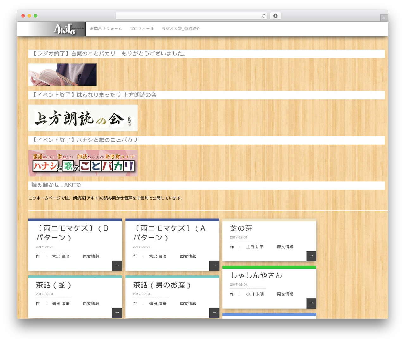The height and width of the screenshot is (343, 405).
Task: Click arrow button on 茶話(男のお産) card
Action: pos(214,313)
